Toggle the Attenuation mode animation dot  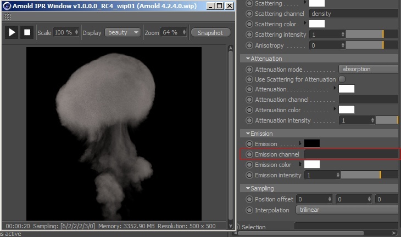pyautogui.click(x=249, y=70)
